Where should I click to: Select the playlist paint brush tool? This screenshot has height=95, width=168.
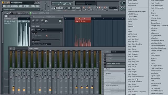pos(12,13)
